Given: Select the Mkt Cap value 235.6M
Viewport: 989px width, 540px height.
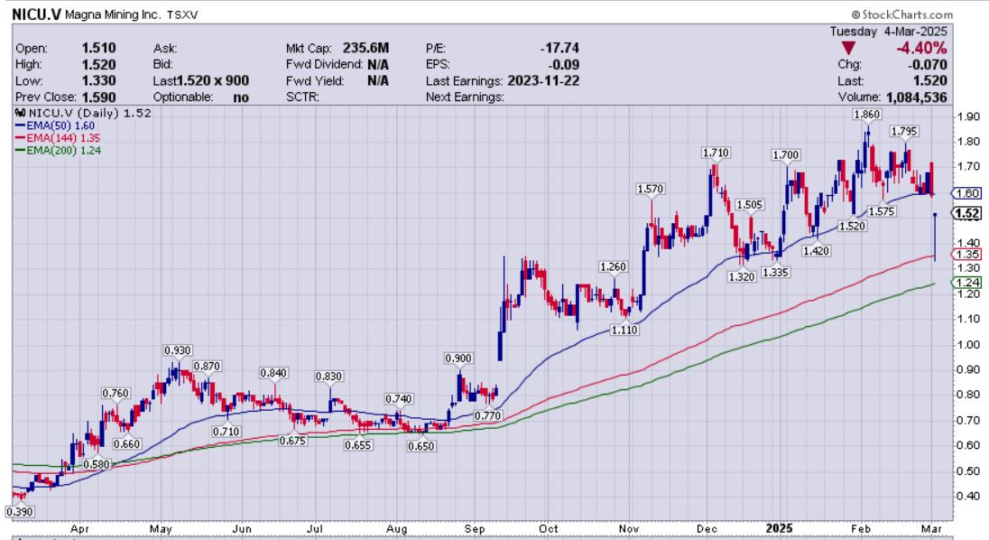Looking at the screenshot, I should coord(365,48).
